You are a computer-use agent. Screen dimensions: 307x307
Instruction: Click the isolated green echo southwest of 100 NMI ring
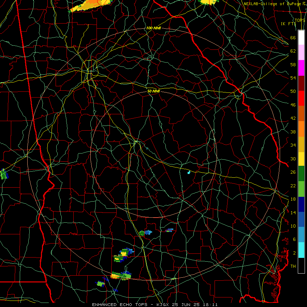(100, 283)
